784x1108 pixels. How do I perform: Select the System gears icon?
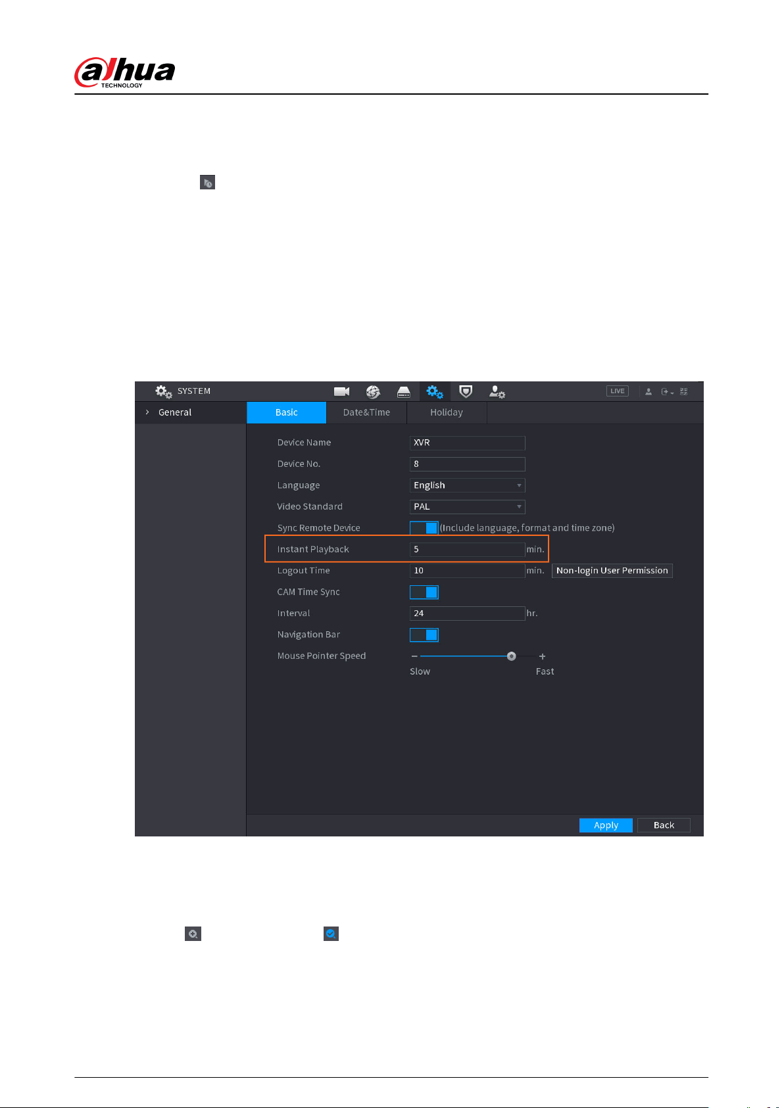coord(434,392)
